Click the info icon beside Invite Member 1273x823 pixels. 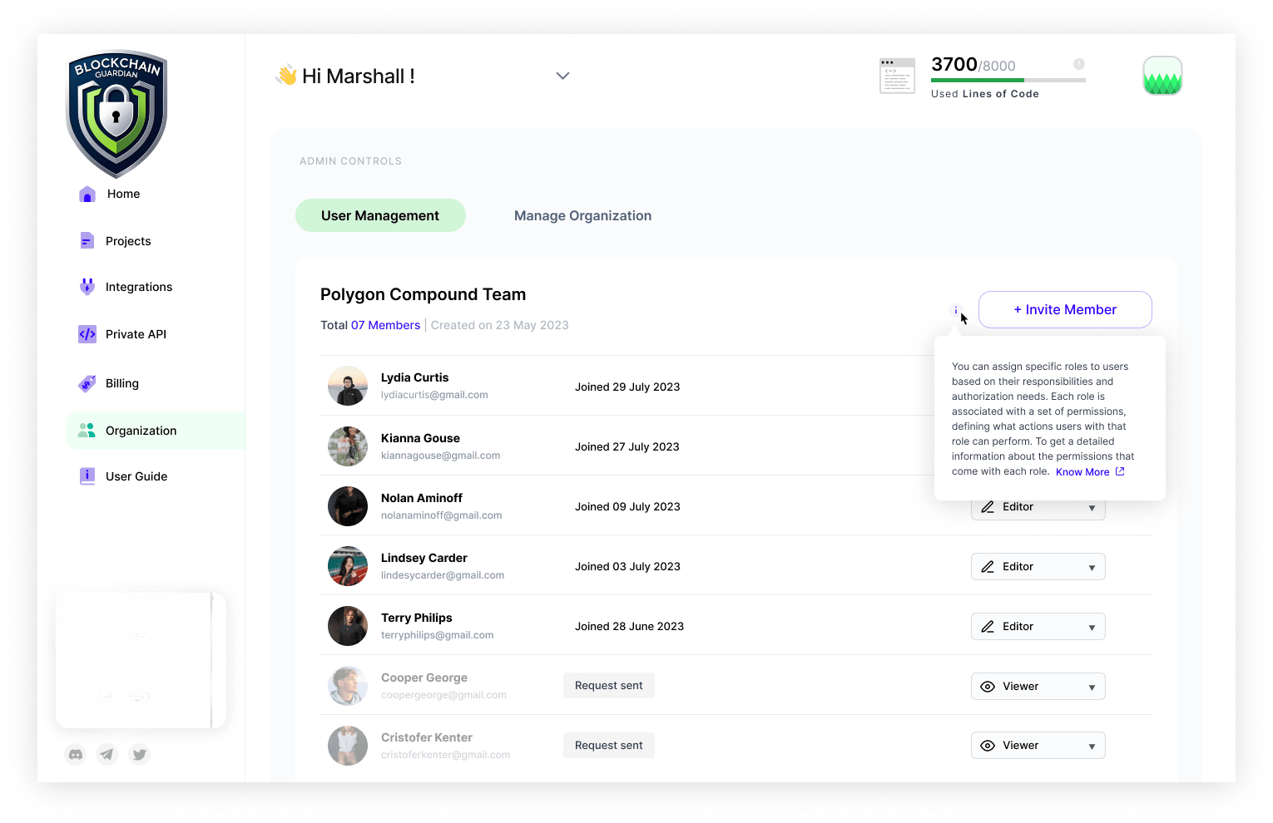click(955, 309)
